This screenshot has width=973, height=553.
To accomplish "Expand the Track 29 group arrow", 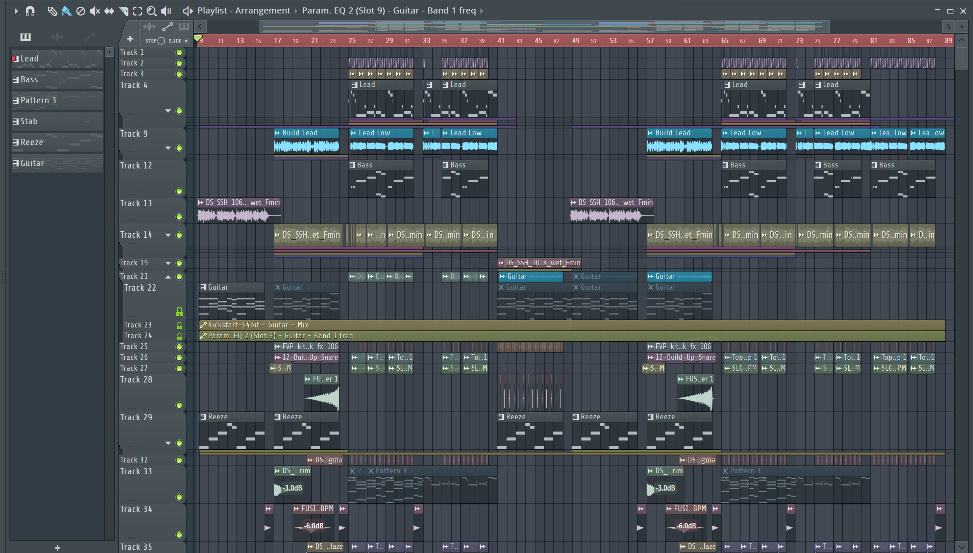I will [x=168, y=443].
